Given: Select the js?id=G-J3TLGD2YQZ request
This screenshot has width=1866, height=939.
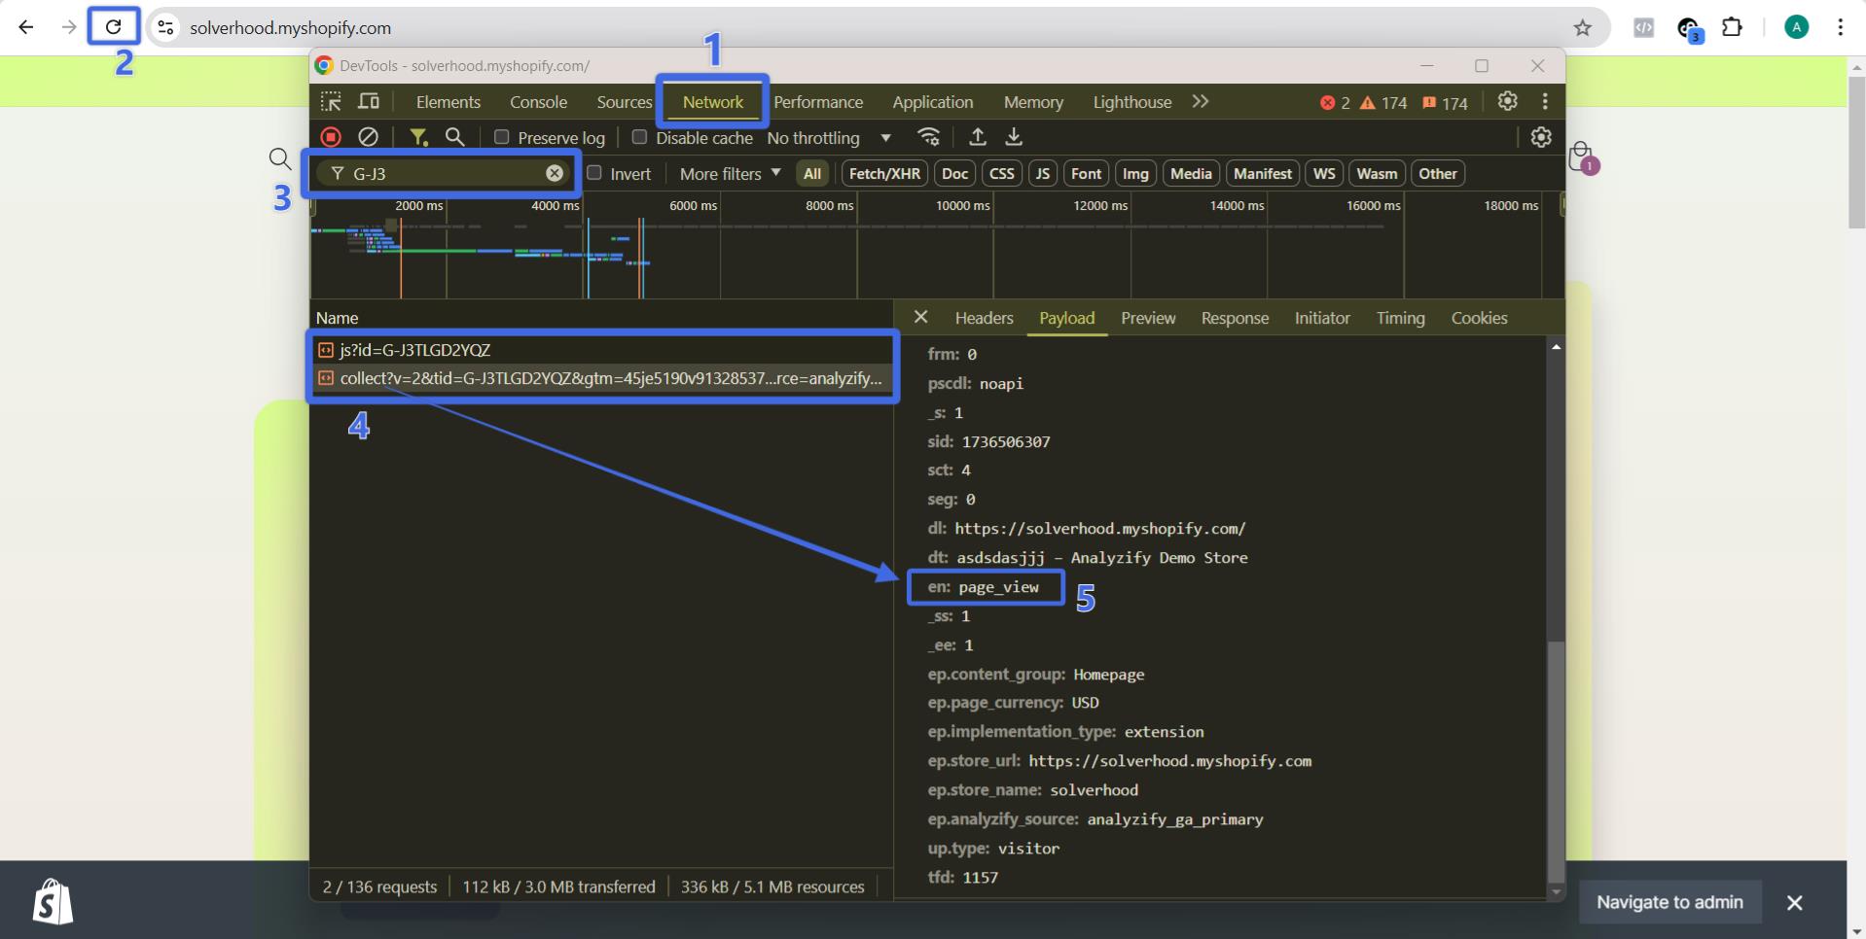Looking at the screenshot, I should [x=601, y=350].
